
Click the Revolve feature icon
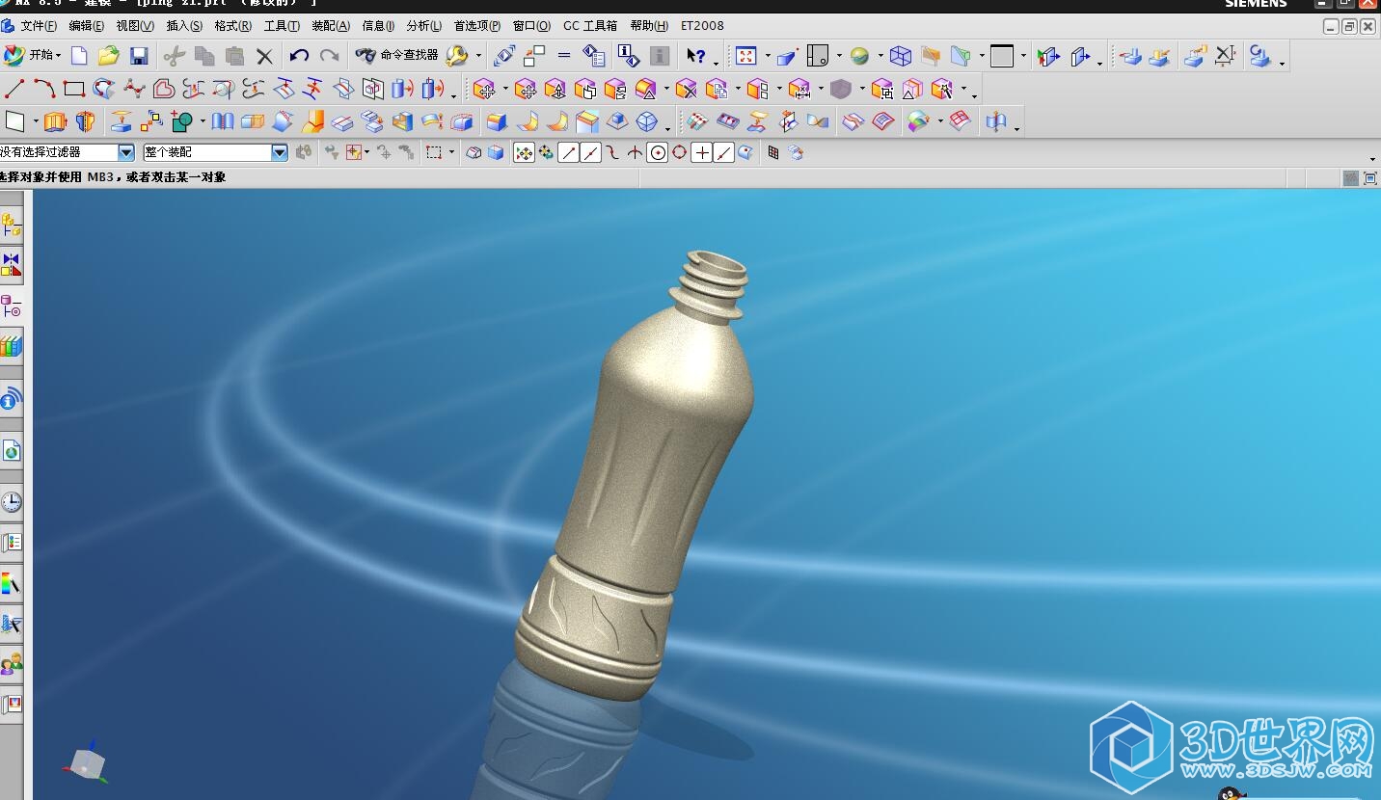pyautogui.click(x=86, y=121)
